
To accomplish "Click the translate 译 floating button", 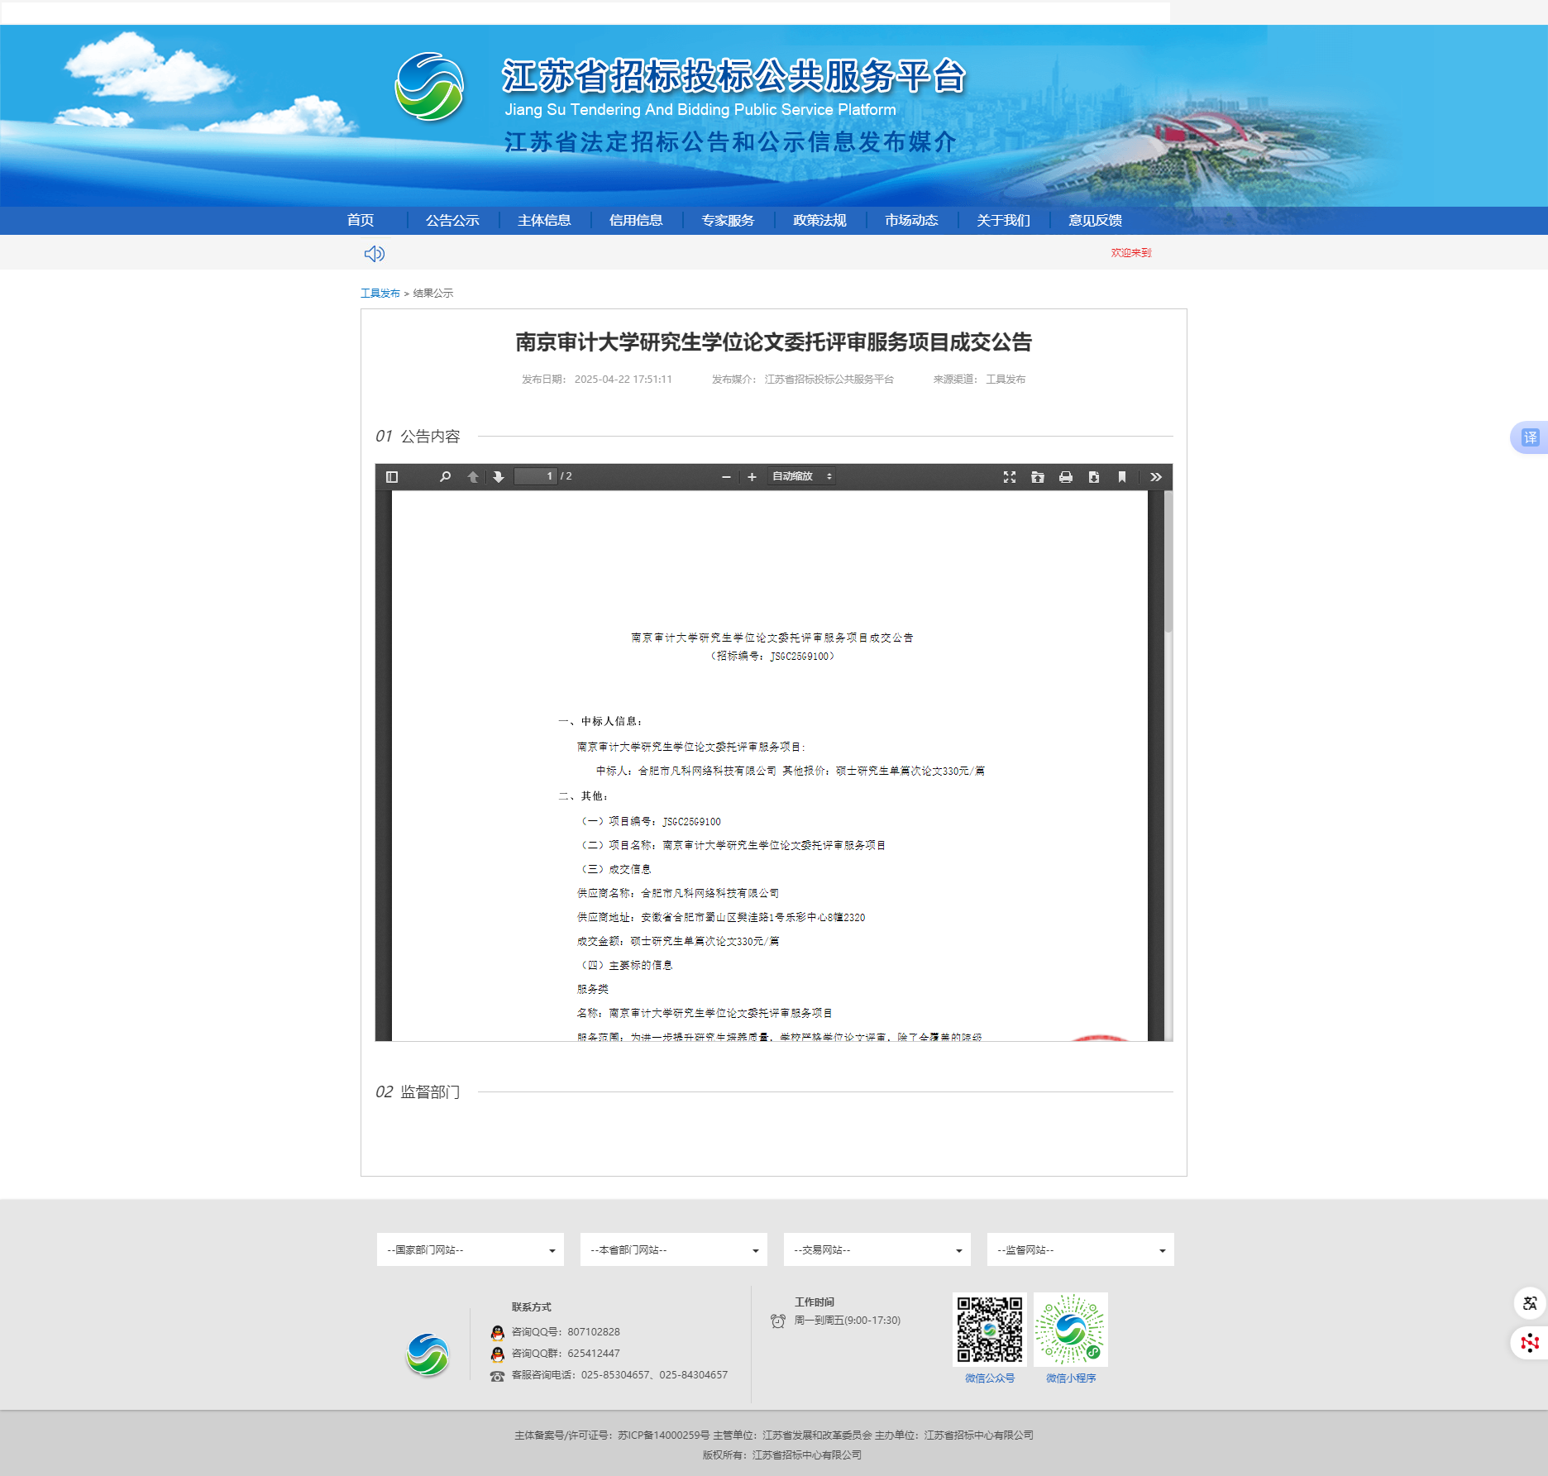I will click(x=1530, y=437).
